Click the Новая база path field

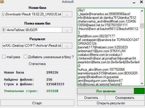click(32, 14)
